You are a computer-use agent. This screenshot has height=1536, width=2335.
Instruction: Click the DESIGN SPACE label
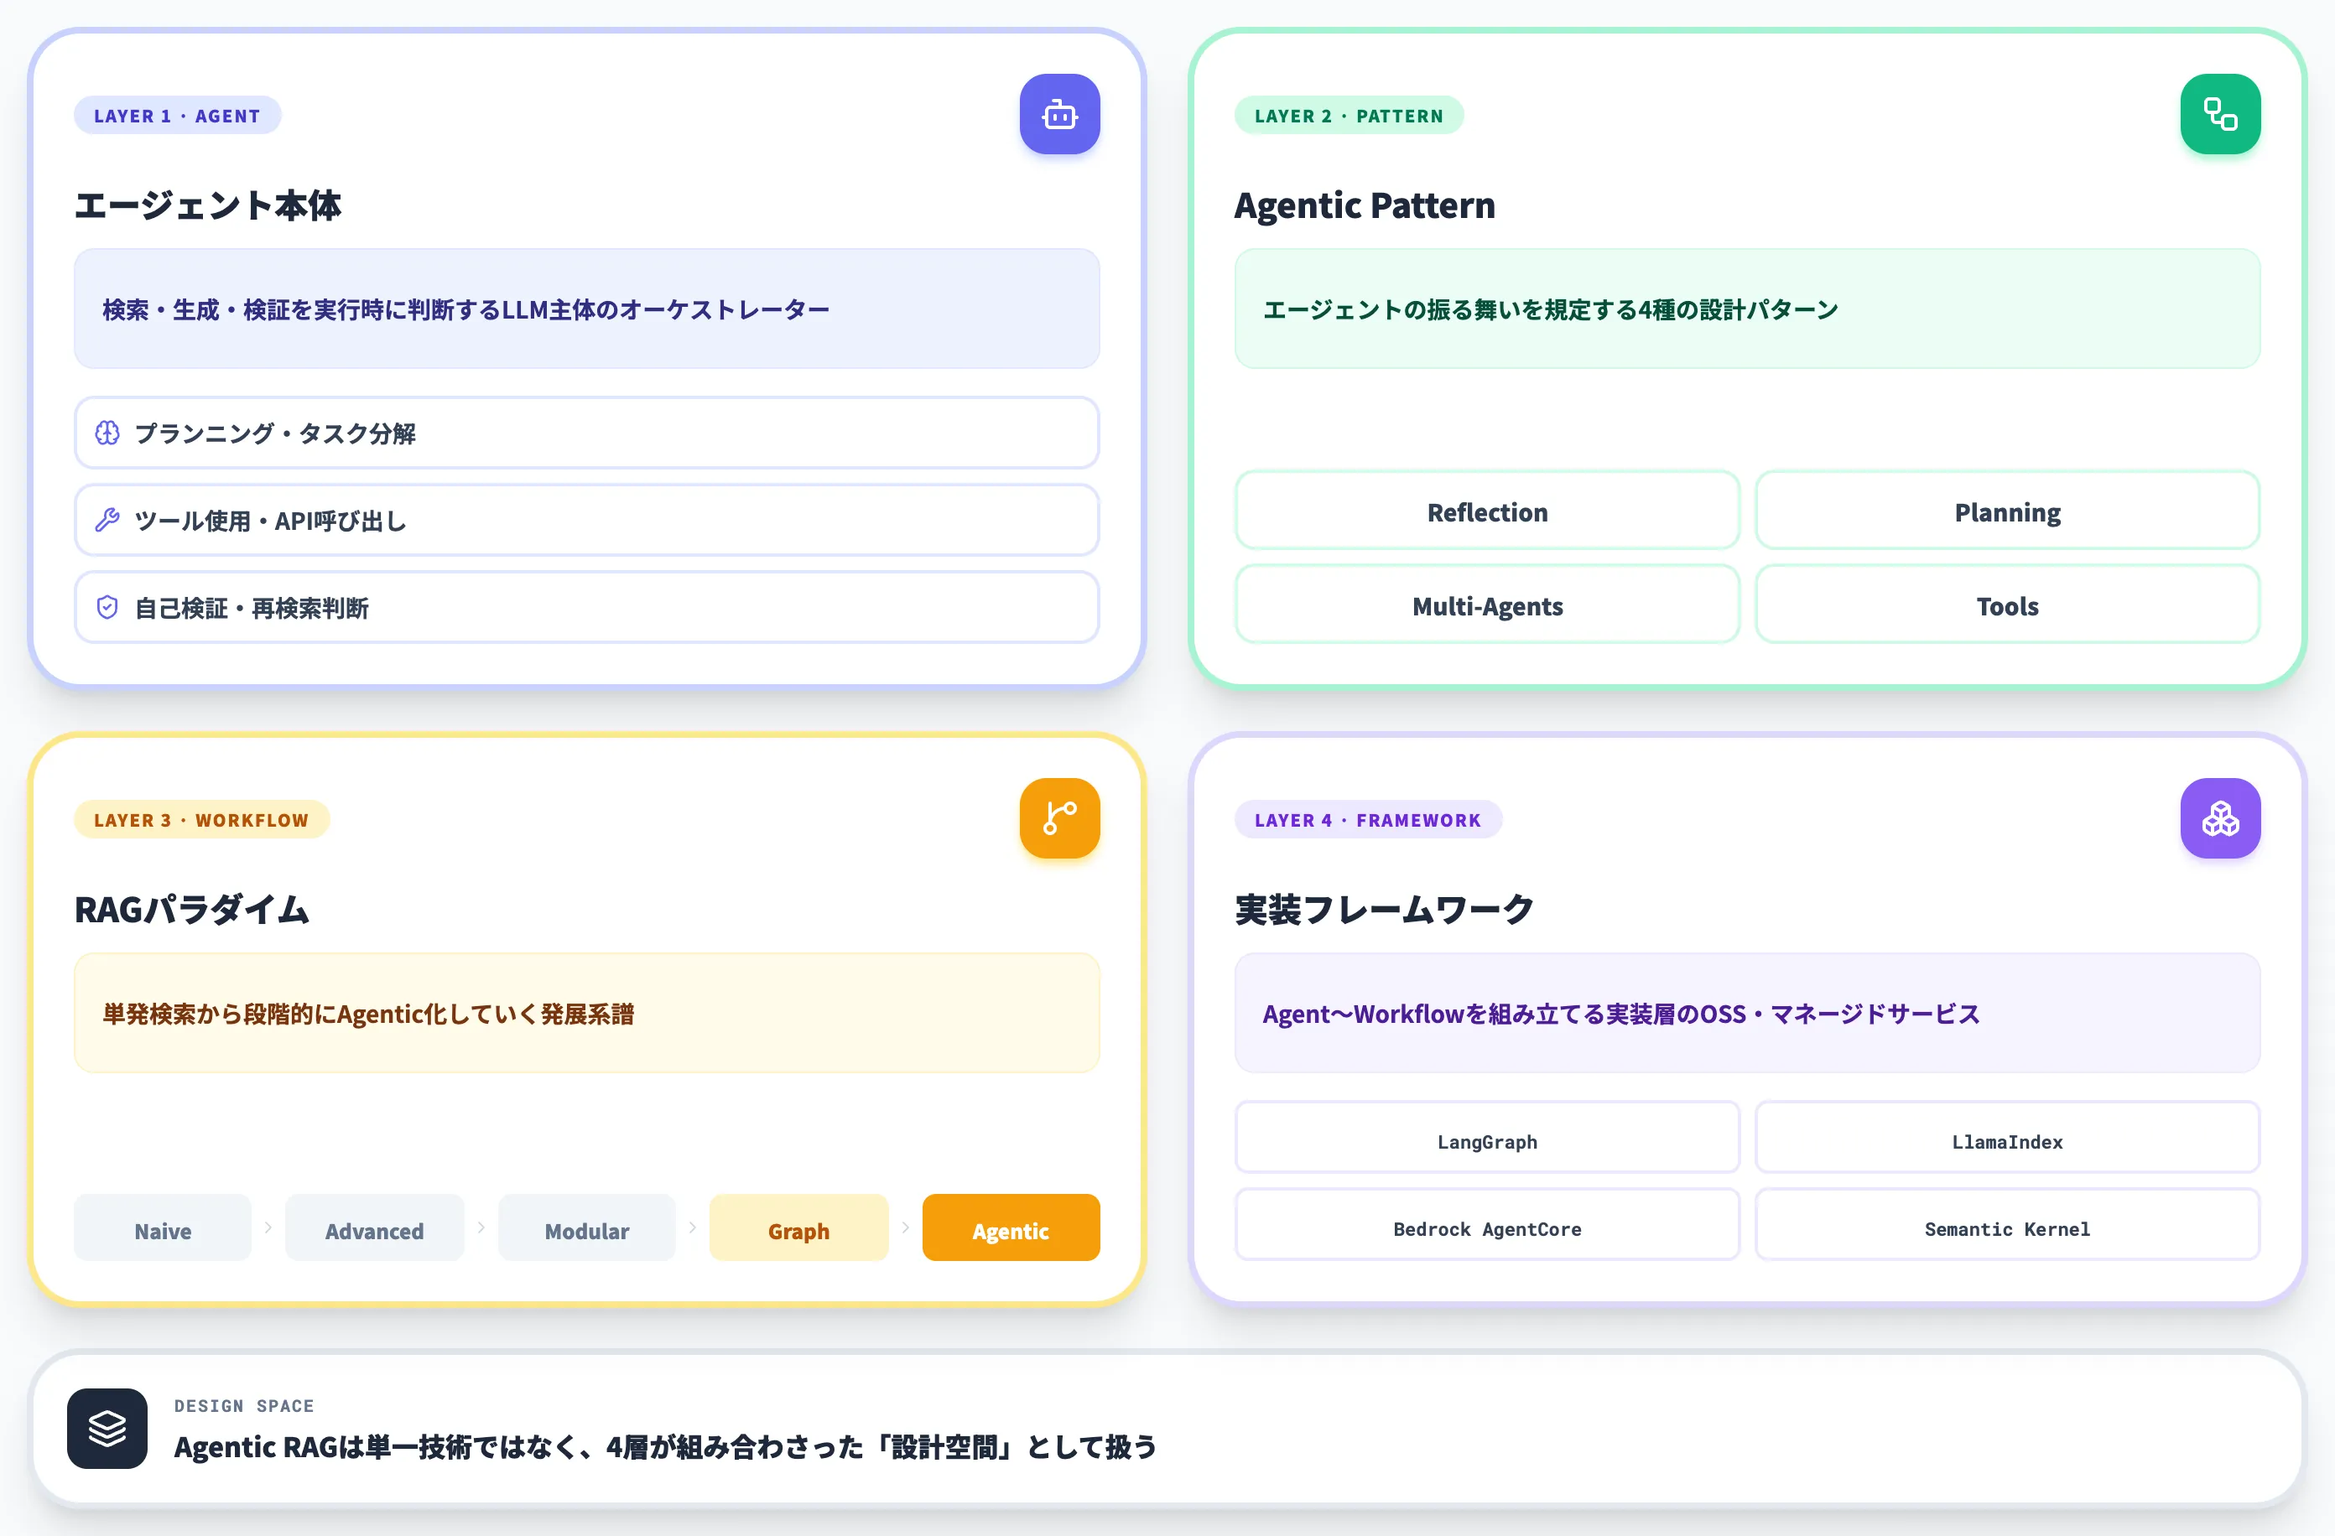[x=244, y=1405]
